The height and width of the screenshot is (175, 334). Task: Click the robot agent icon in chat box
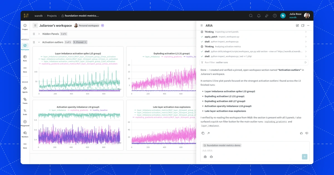click(x=211, y=157)
